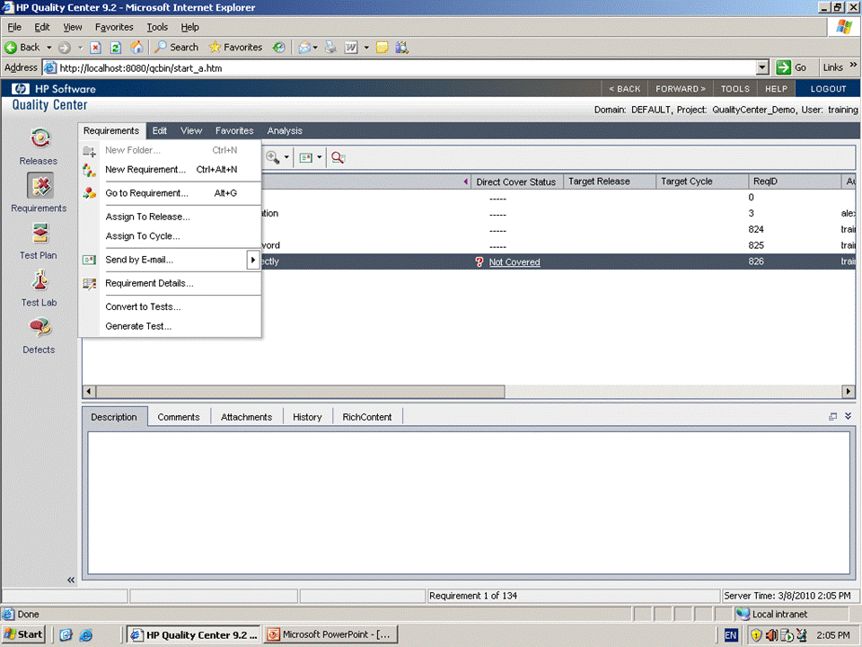This screenshot has width=862, height=647.
Task: Expand the IE Back history dropdown
Action: pos(48,48)
